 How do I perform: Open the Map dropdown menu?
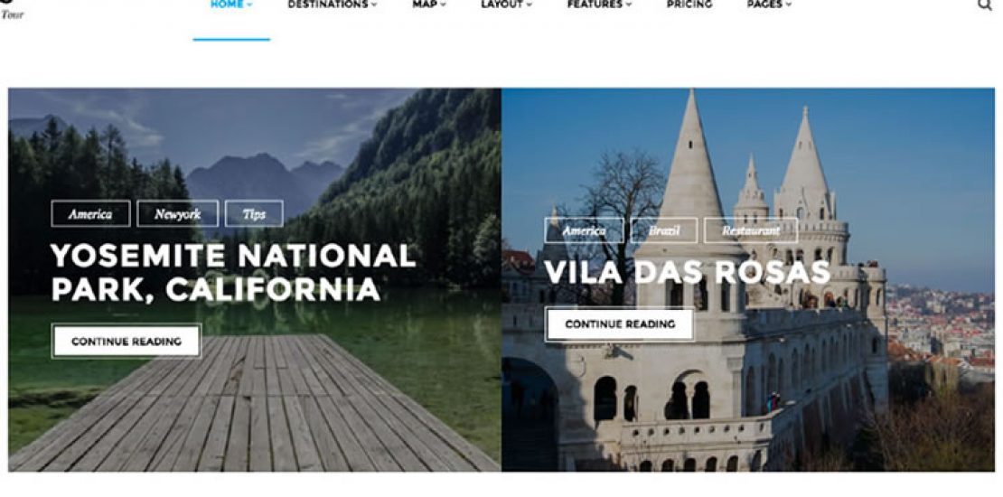(x=429, y=5)
